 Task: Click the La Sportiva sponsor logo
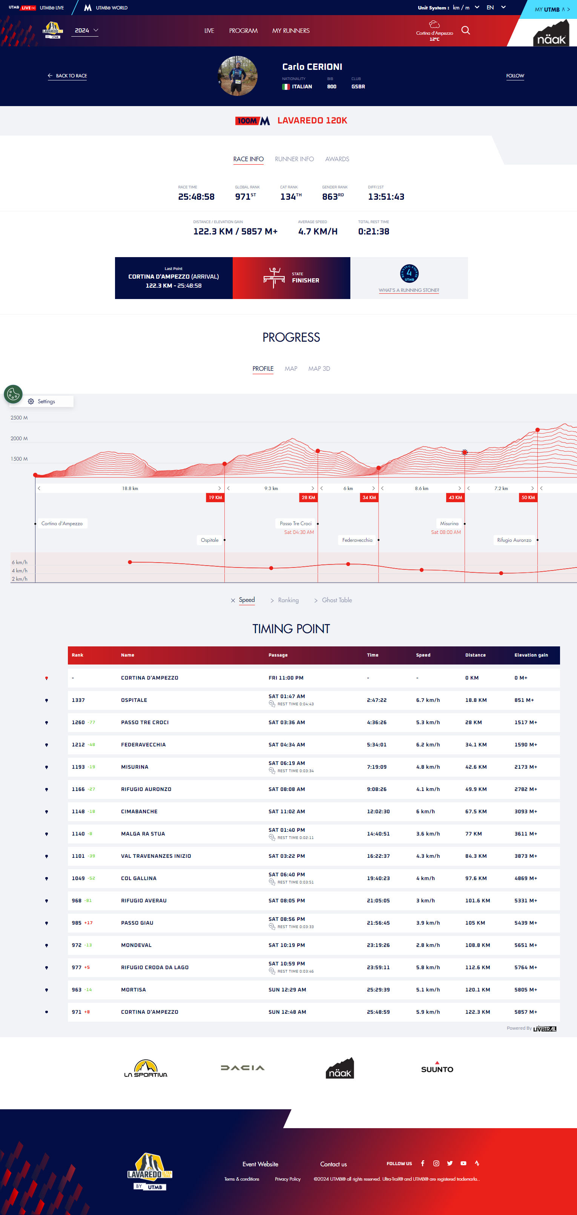tap(146, 1068)
